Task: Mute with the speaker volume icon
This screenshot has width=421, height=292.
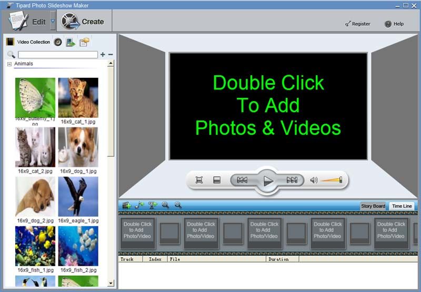Action: coord(314,180)
